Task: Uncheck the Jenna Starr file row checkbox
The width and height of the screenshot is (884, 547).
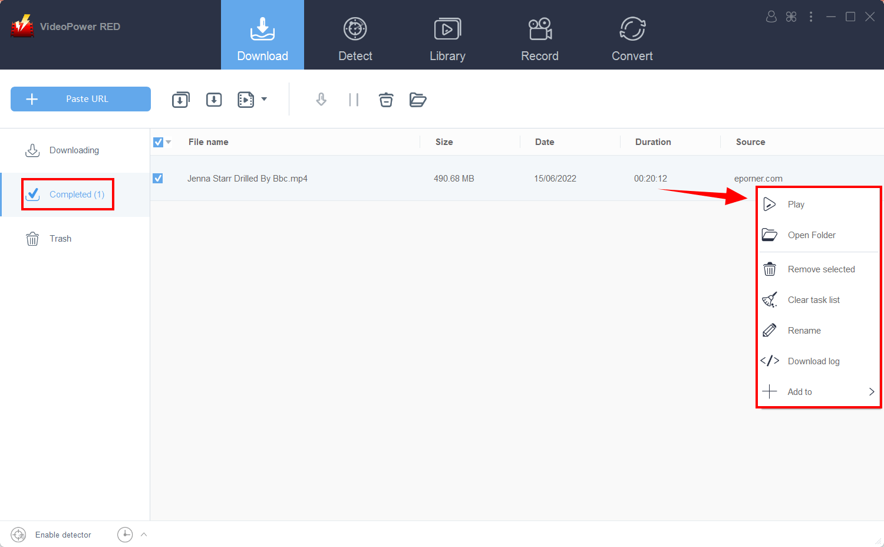Action: (x=158, y=178)
